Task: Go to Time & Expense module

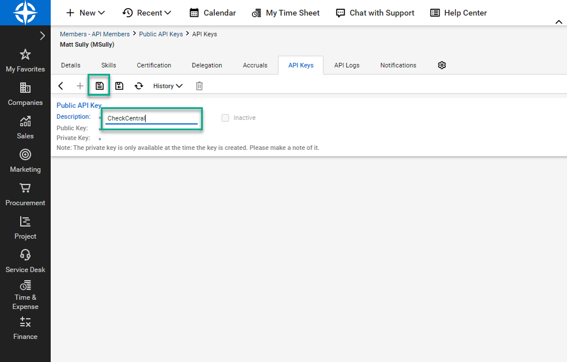Action: coord(25,295)
